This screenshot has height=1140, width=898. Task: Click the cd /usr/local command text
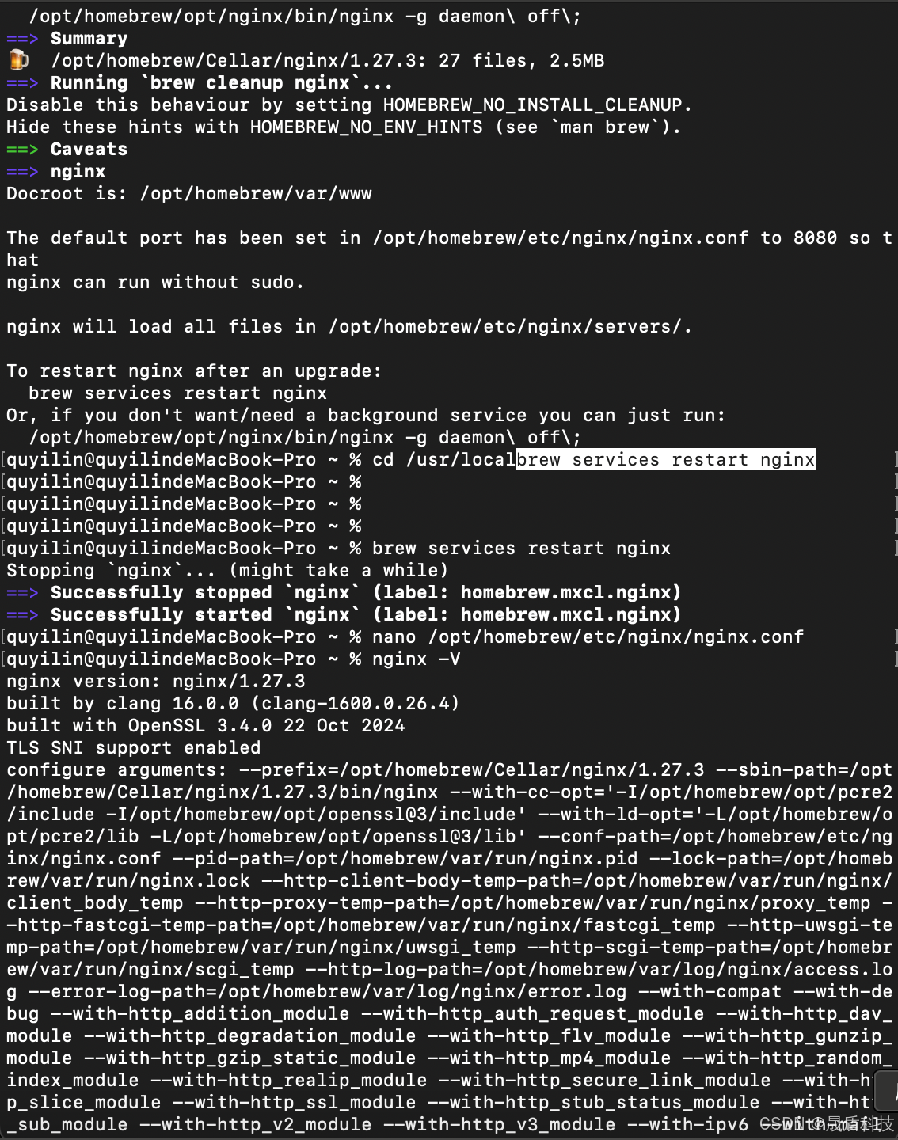(444, 460)
